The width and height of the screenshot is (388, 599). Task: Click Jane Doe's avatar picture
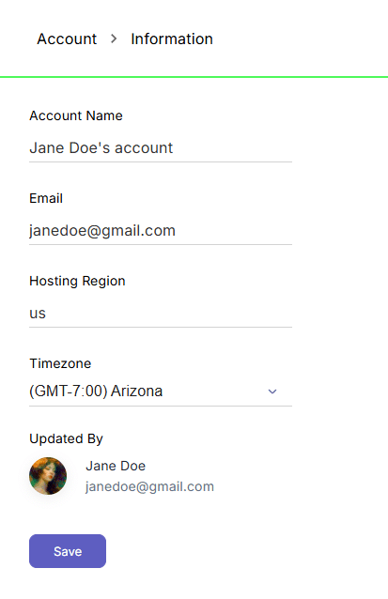[x=48, y=476]
